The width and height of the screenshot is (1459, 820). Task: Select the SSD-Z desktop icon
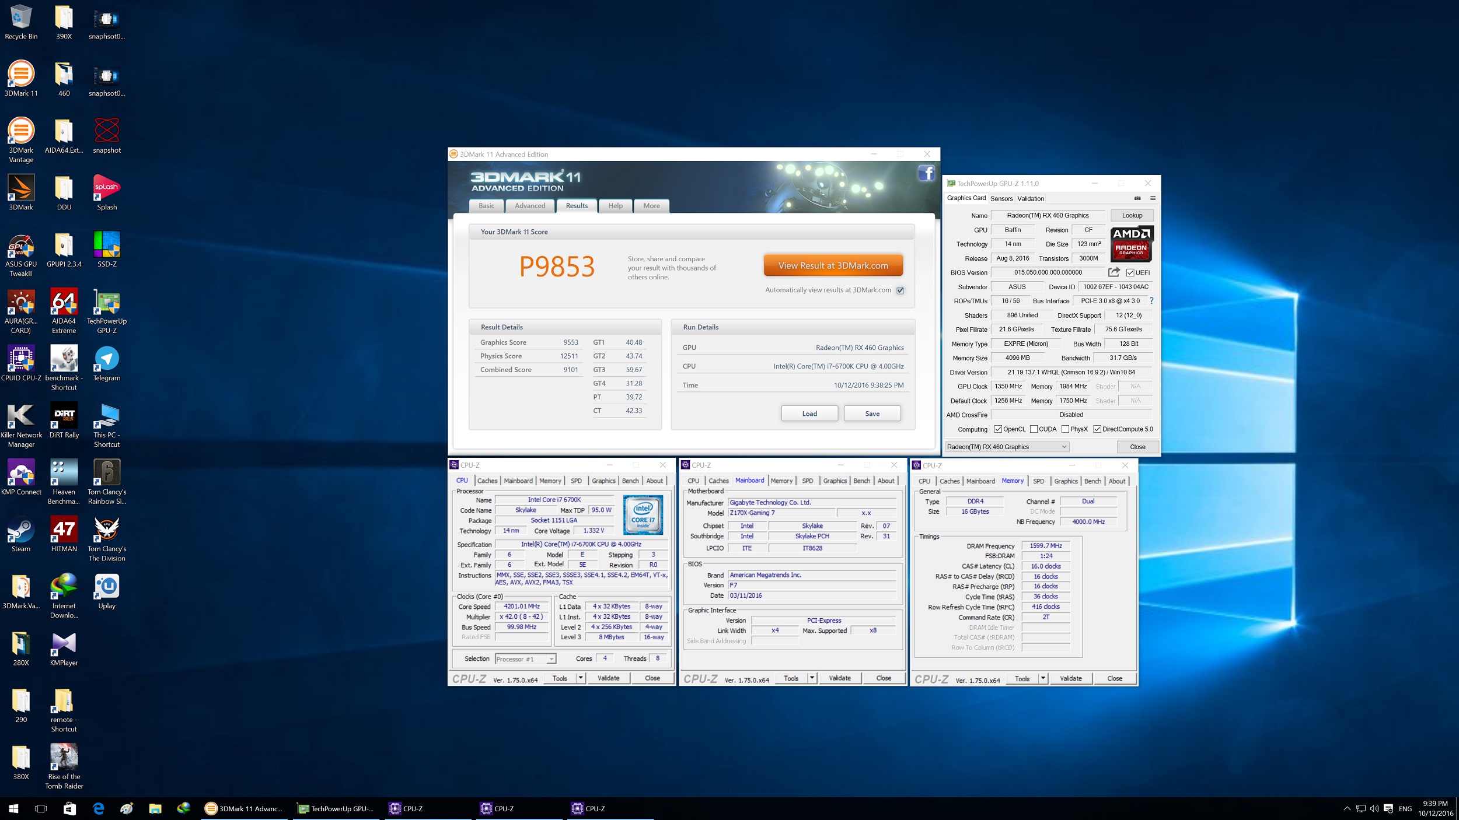coord(107,250)
